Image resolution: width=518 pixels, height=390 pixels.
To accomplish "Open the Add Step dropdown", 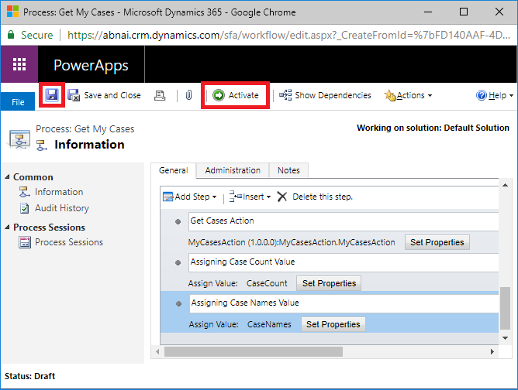I will (190, 197).
